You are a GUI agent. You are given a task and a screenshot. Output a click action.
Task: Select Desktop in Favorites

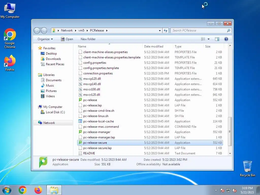51,53
